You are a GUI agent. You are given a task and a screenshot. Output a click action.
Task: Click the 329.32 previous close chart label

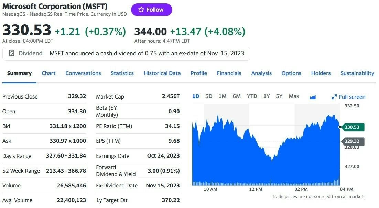352,141
